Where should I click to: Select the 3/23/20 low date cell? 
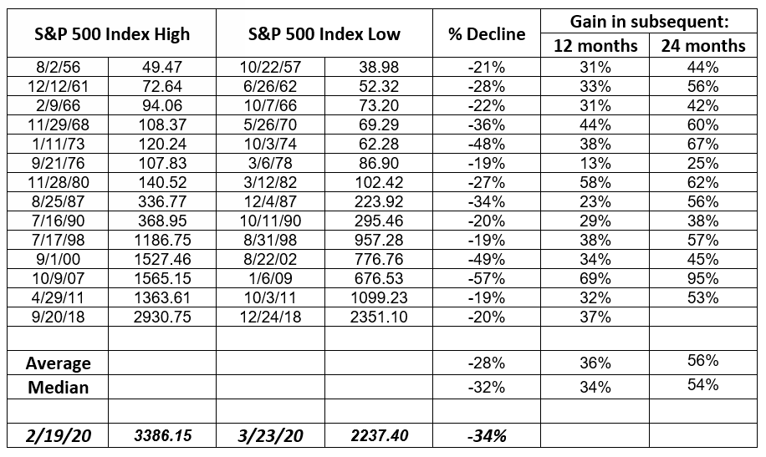coord(271,435)
